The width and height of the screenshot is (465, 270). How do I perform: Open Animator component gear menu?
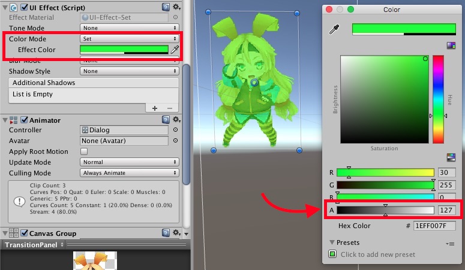point(177,120)
